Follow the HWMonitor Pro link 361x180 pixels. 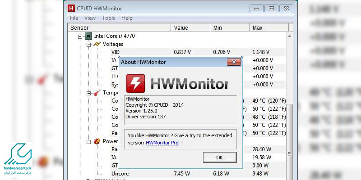pos(162,143)
